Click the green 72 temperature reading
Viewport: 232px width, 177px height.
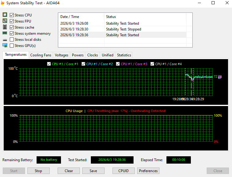(x=216, y=76)
